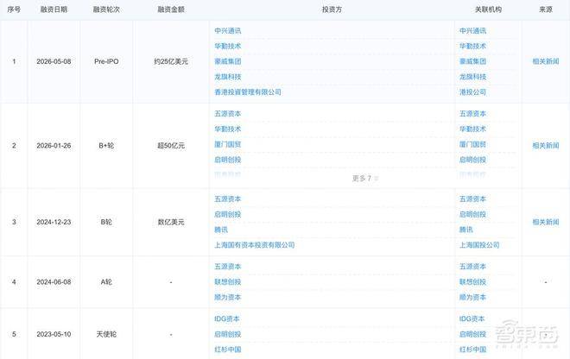570x359 pixels.
Task: Open 相关新闻 link for Pre-IPO round
Action: pos(545,61)
